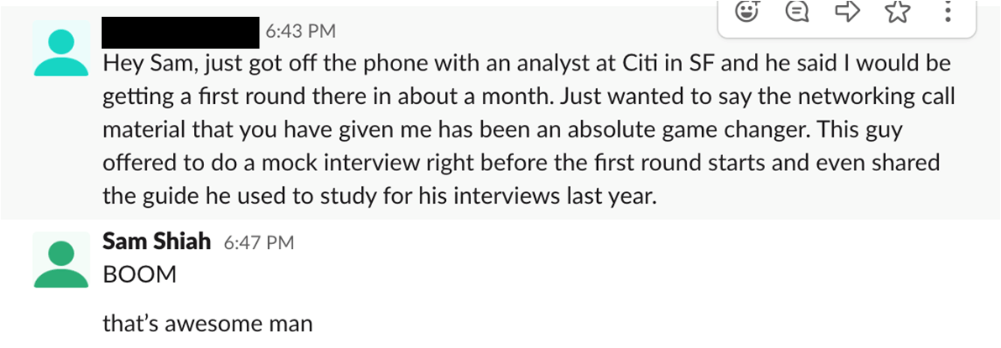Reply in thread to the message
The height and width of the screenshot is (348, 1001).
click(x=797, y=12)
